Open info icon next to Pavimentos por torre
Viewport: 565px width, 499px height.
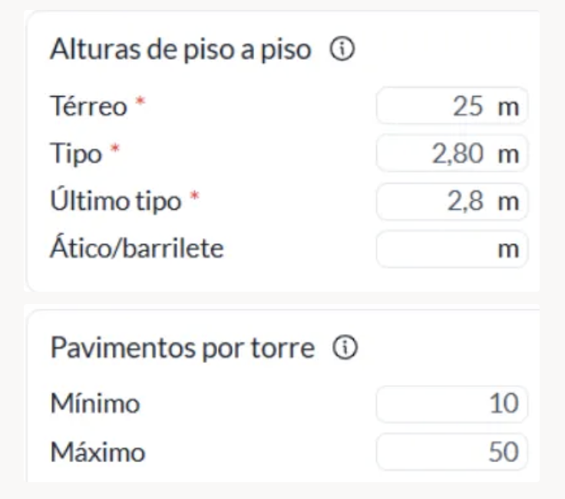point(342,349)
